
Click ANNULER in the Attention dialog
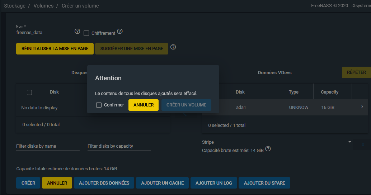[144, 105]
